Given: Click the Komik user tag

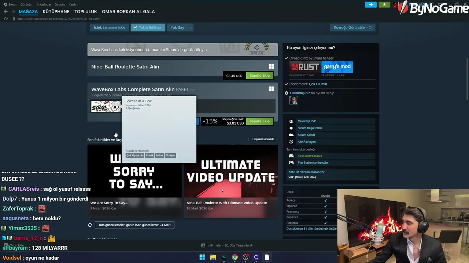Looking at the screenshot, I should coord(149,156).
